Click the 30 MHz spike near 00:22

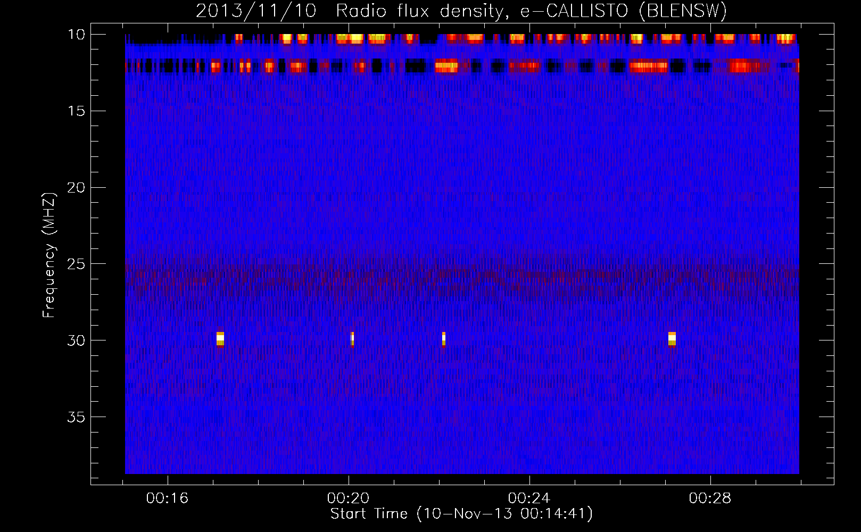click(x=444, y=338)
